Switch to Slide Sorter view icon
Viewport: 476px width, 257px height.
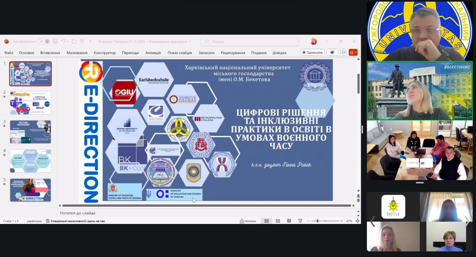[278, 221]
